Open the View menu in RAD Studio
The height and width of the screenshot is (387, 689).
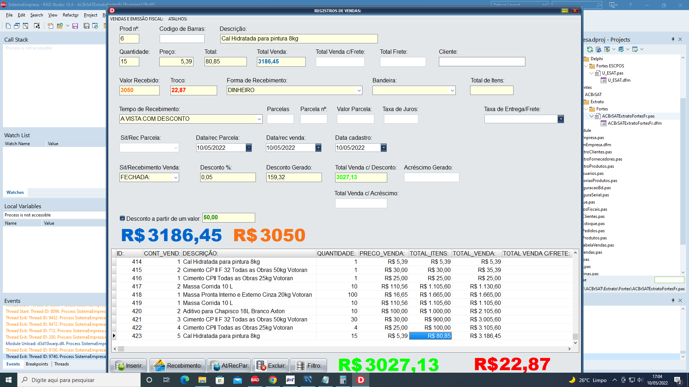click(53, 15)
